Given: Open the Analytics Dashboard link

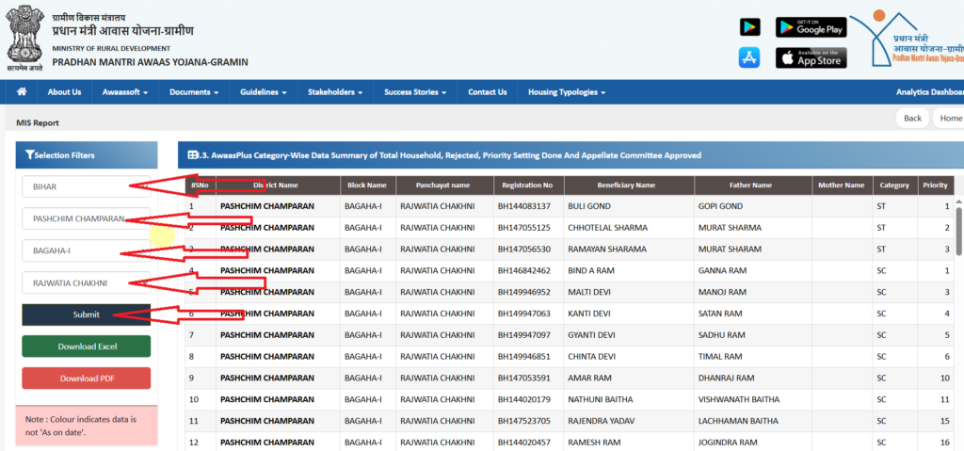Looking at the screenshot, I should click(929, 92).
